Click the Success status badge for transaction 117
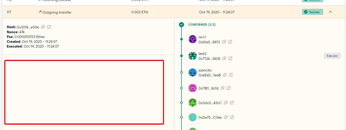 [x=312, y=12]
